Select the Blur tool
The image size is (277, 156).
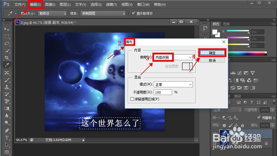[x=7, y=116]
